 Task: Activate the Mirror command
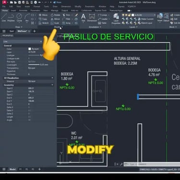point(55,19)
